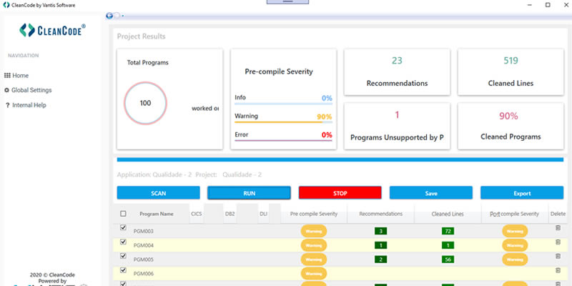This screenshot has width=572, height=286.
Task: Click the Save button
Action: [431, 193]
